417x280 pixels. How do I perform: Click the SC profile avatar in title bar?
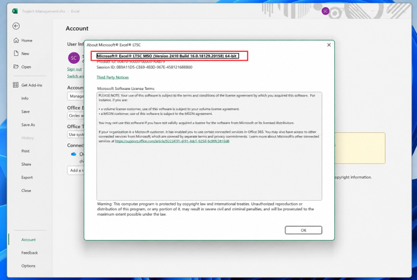point(325,11)
